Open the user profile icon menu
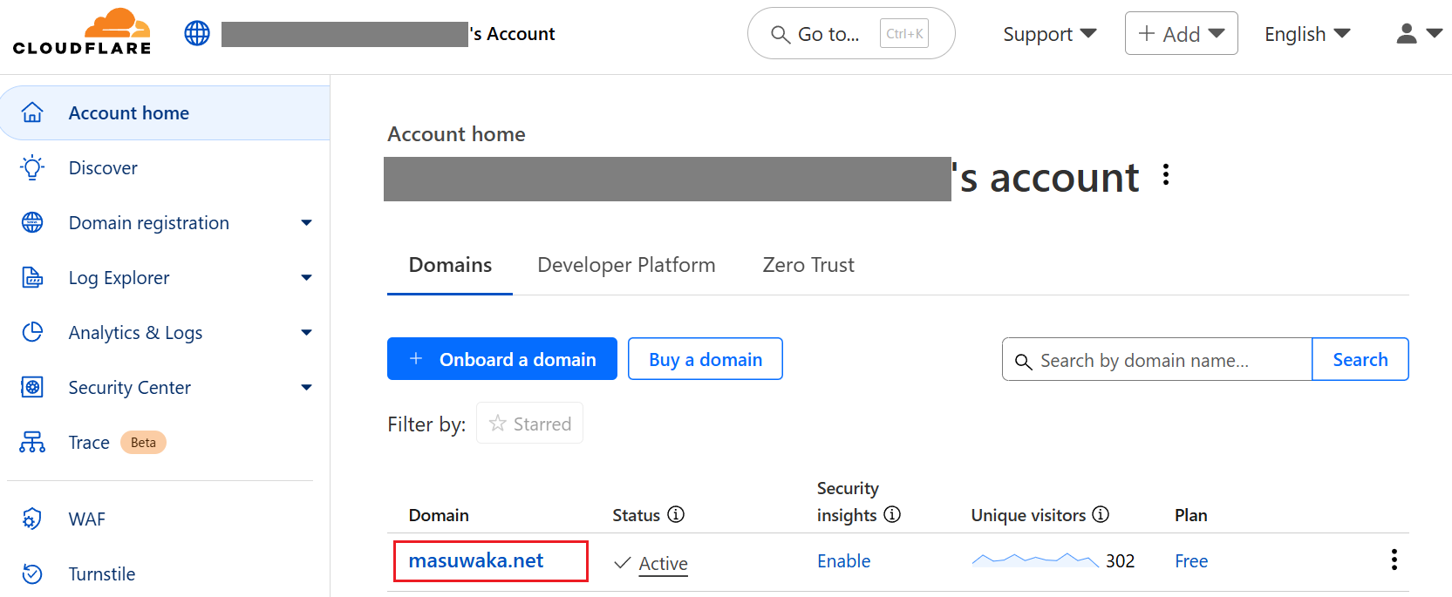This screenshot has height=597, width=1452. pyautogui.click(x=1419, y=34)
